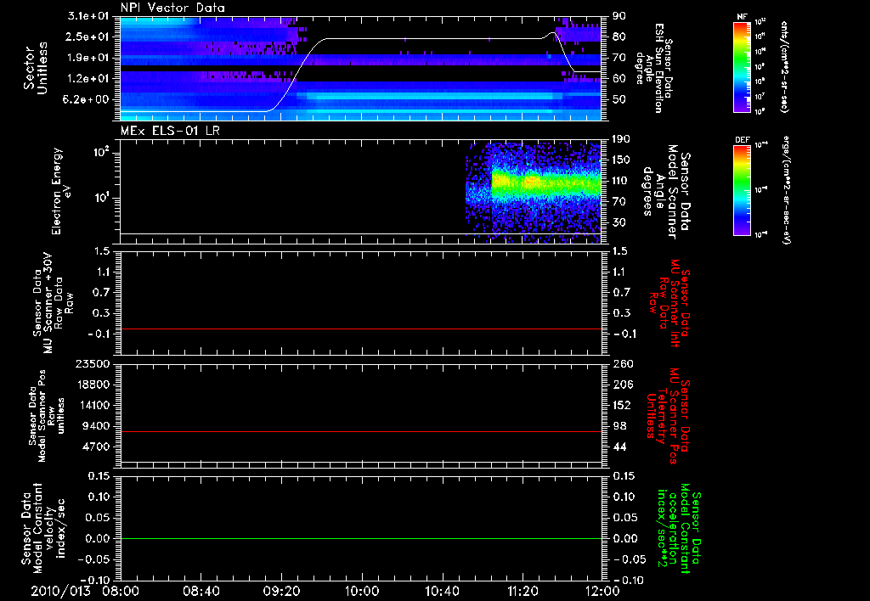Click the 'Electron Energy eV' axis title
The image size is (870, 601).
click(x=61, y=191)
